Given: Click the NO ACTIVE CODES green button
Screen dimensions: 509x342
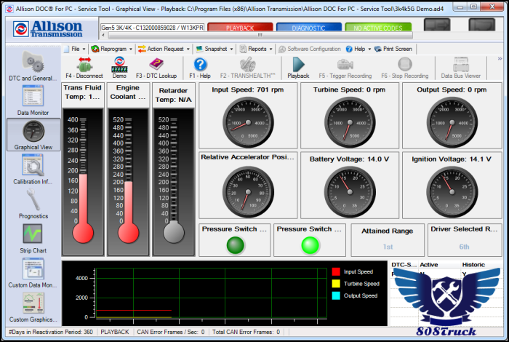Looking at the screenshot, I should pyautogui.click(x=378, y=28).
